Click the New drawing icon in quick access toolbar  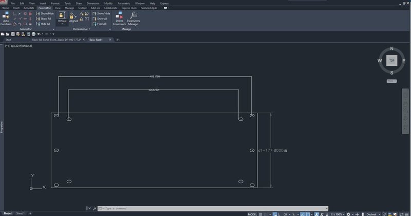click(x=3, y=34)
